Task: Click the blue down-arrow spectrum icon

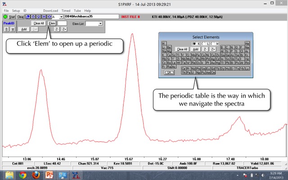Action: pyautogui.click(x=38, y=17)
